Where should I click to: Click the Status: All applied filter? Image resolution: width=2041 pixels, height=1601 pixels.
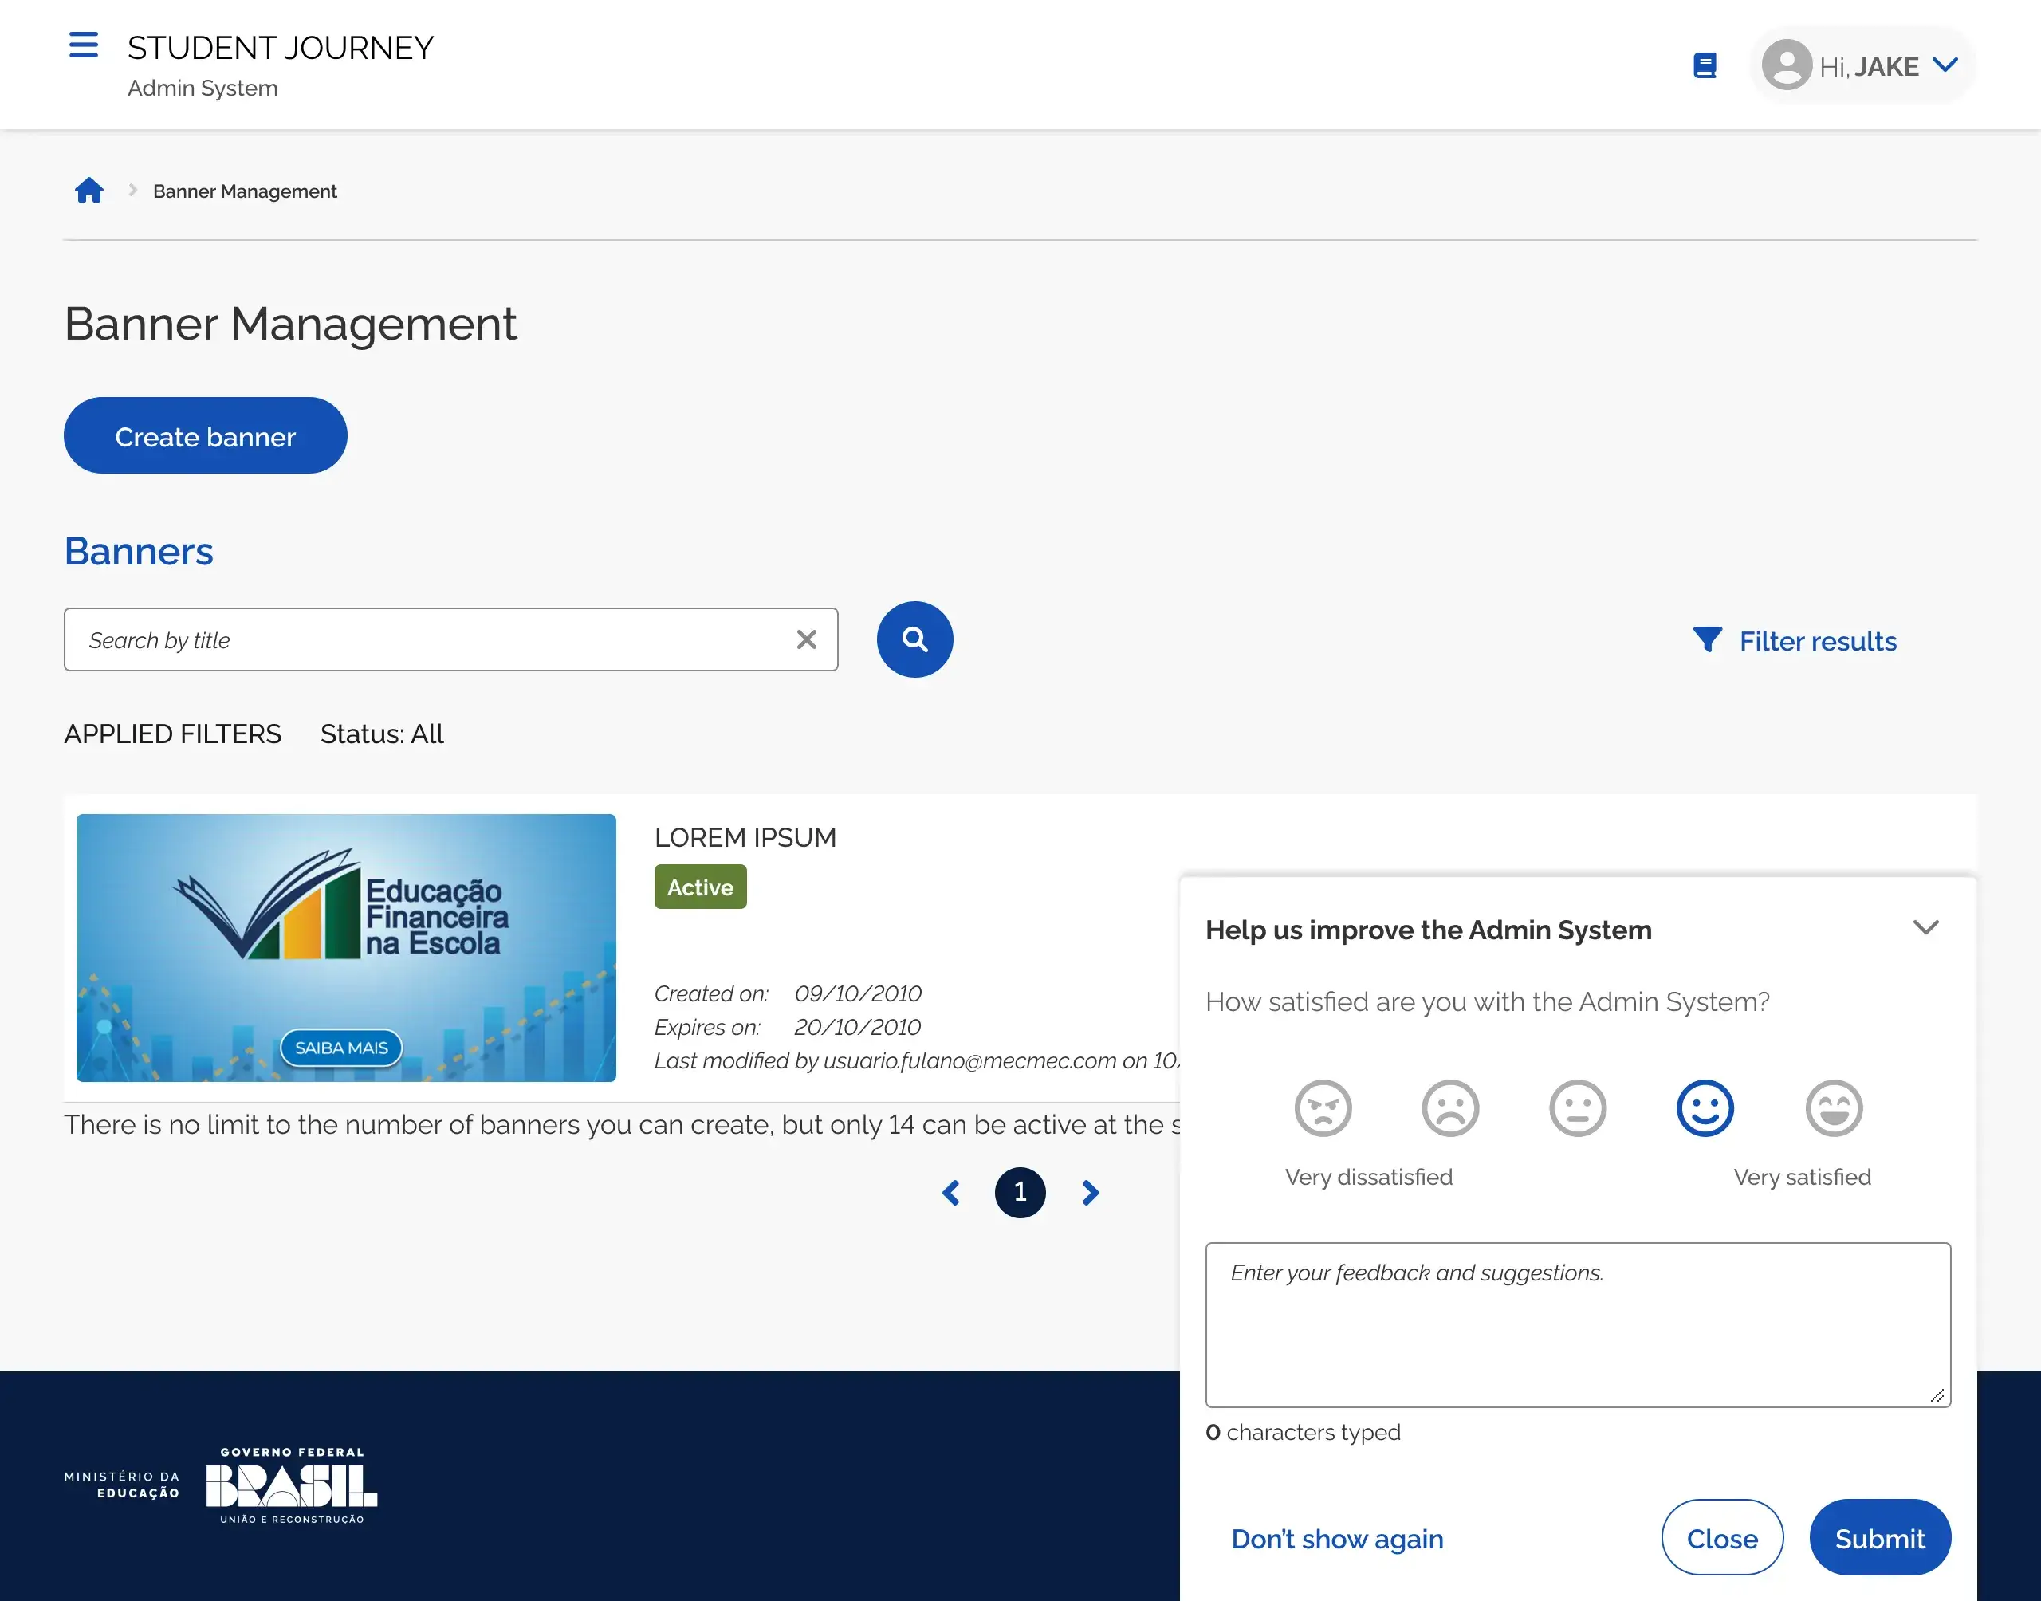(381, 733)
